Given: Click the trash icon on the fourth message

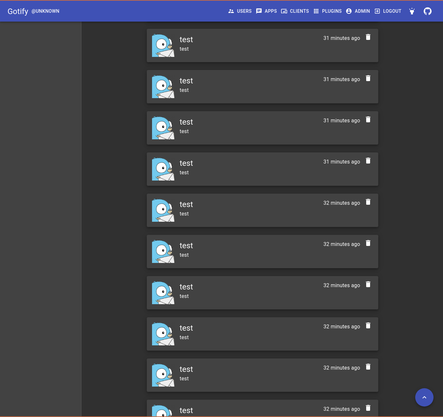Looking at the screenshot, I should (x=368, y=161).
